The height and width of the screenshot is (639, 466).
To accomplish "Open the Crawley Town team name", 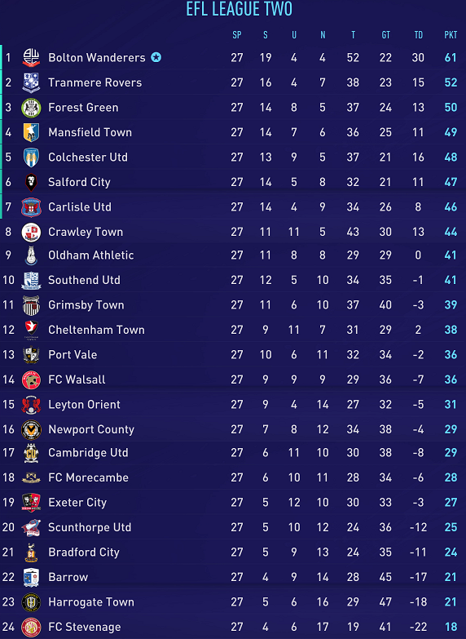I will point(86,232).
